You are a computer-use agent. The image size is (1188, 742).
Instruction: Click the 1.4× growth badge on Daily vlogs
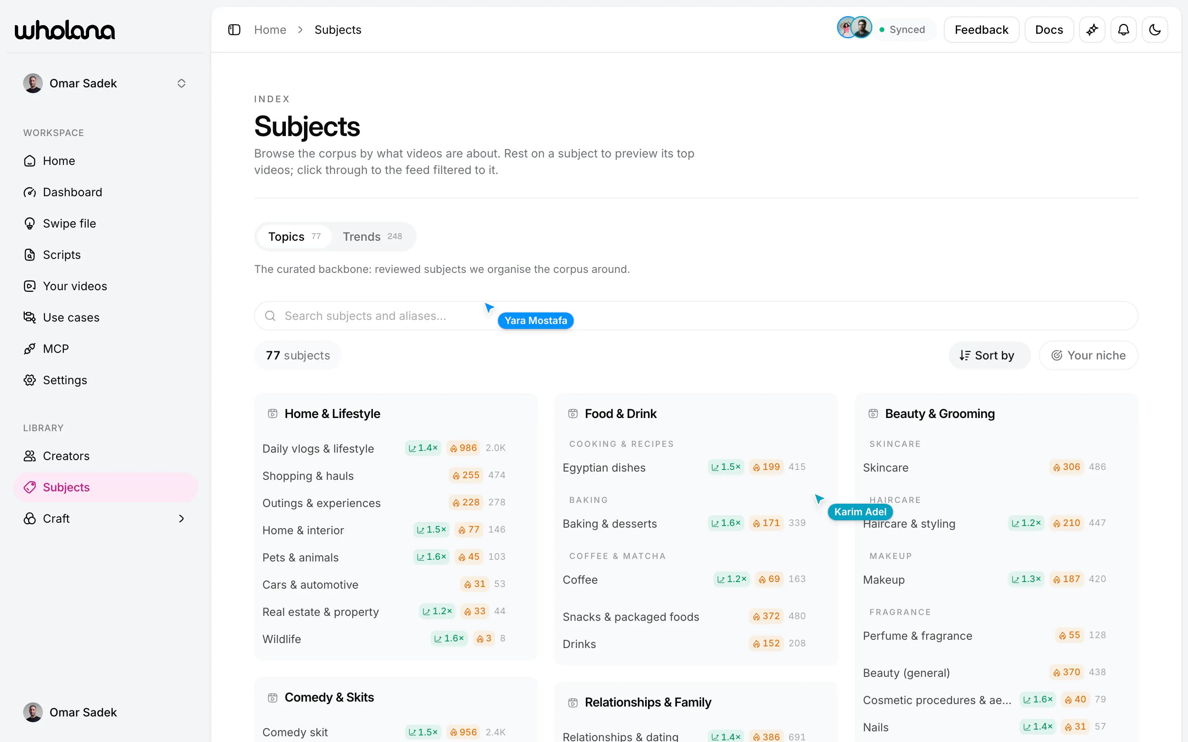[423, 448]
